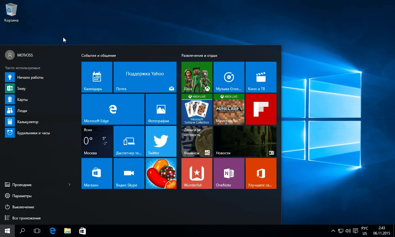
Task: Click the Развлечения и отдых group header
Action: [x=199, y=56]
